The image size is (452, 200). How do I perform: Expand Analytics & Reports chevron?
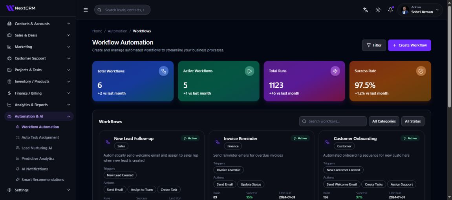click(x=69, y=105)
